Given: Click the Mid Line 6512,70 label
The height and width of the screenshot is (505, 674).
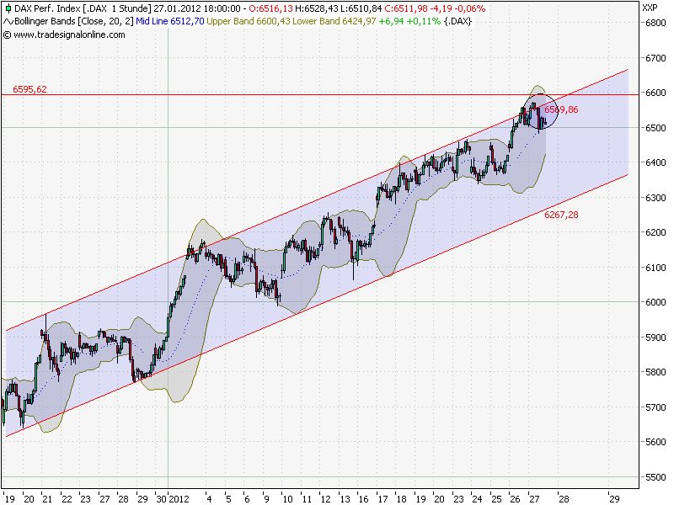Looking at the screenshot, I should [x=170, y=22].
